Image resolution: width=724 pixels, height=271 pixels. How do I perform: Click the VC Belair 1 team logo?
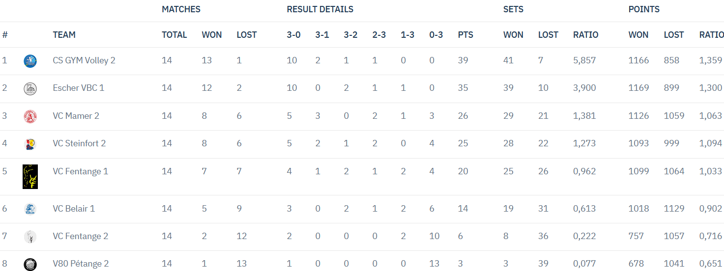(x=30, y=209)
